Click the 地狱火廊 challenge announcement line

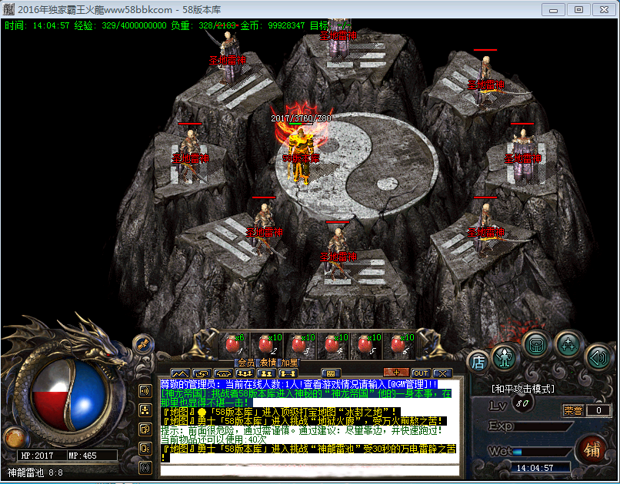(304, 421)
